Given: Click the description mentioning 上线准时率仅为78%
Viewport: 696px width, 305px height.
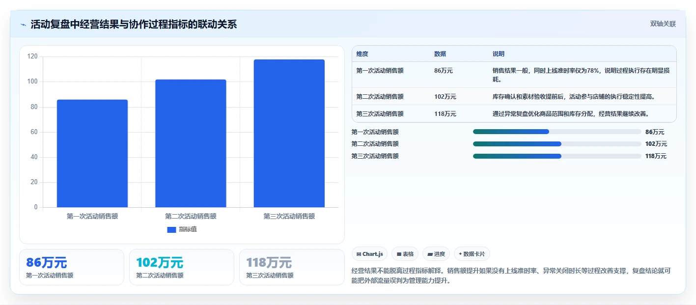Looking at the screenshot, I should click(x=582, y=75).
